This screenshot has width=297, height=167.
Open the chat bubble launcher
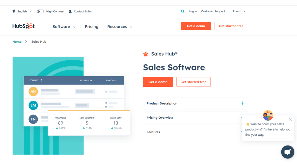287,152
